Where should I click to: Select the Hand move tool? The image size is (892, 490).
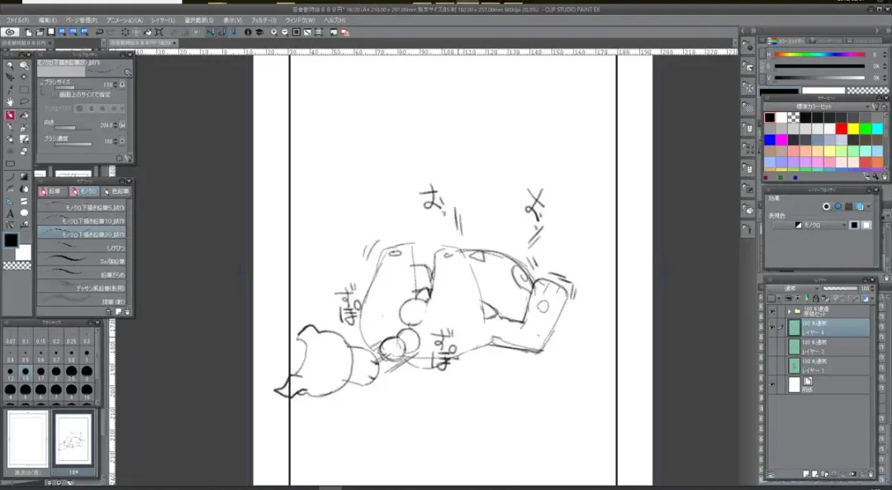[x=10, y=102]
